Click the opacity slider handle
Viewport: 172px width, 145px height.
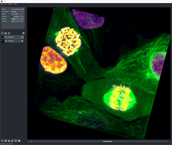point(23,9)
